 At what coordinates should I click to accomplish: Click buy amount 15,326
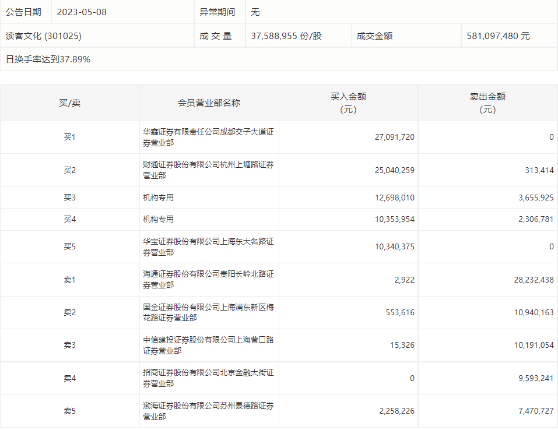[x=402, y=346]
